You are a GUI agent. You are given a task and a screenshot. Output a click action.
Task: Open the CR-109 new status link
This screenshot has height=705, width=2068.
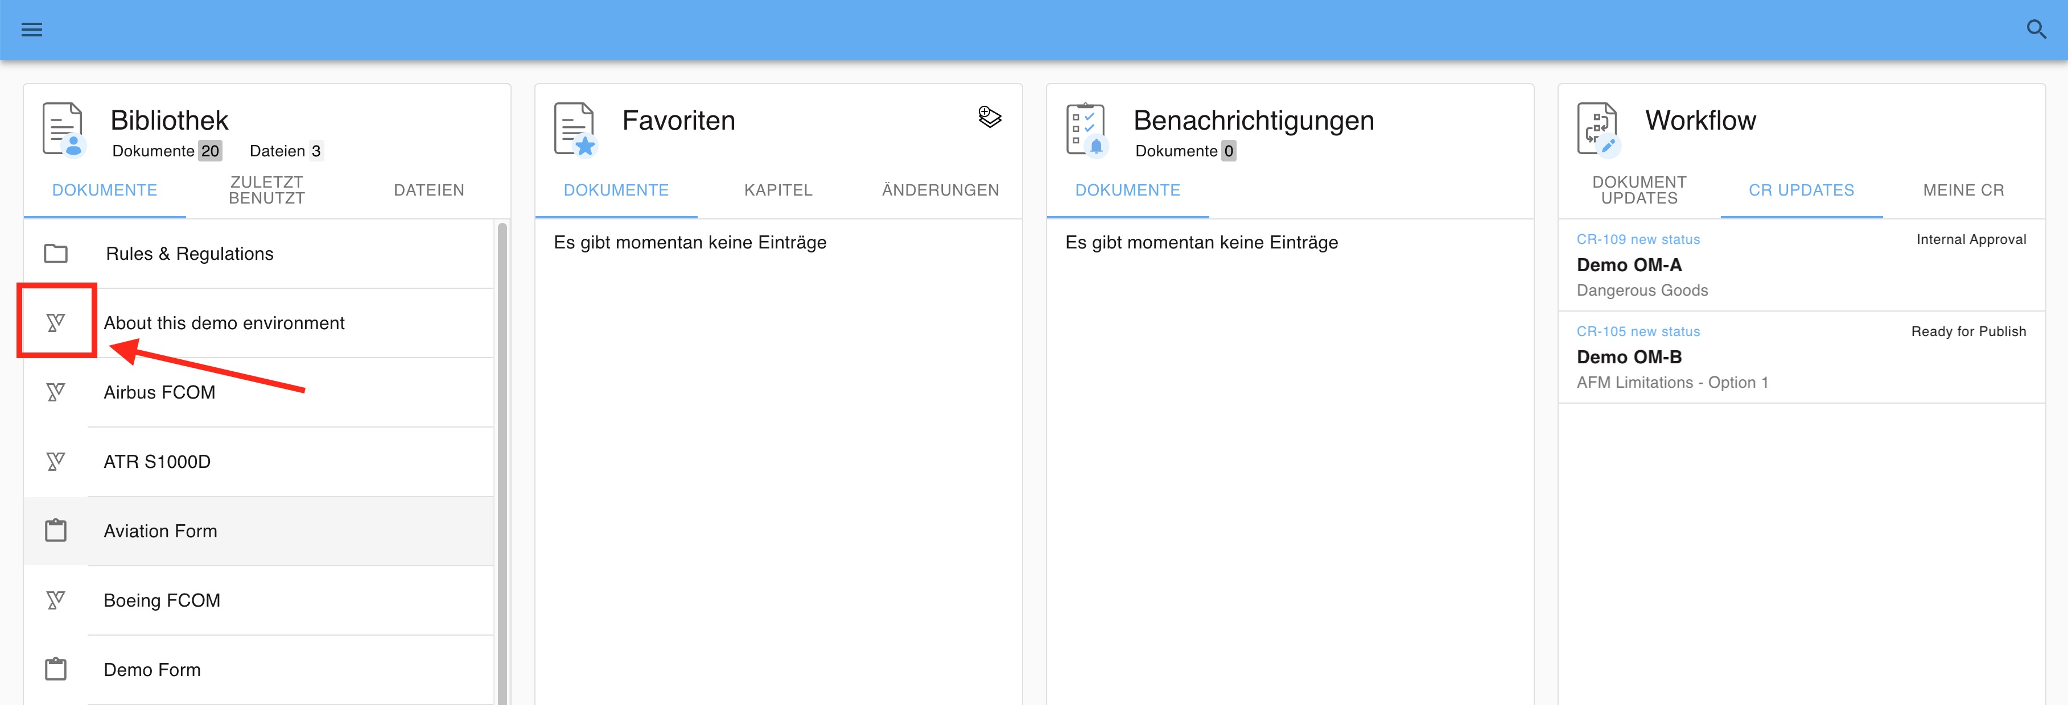tap(1638, 239)
